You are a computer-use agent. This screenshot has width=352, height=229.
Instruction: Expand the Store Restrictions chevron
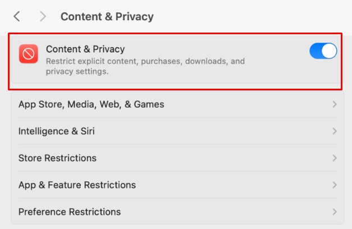coord(335,158)
